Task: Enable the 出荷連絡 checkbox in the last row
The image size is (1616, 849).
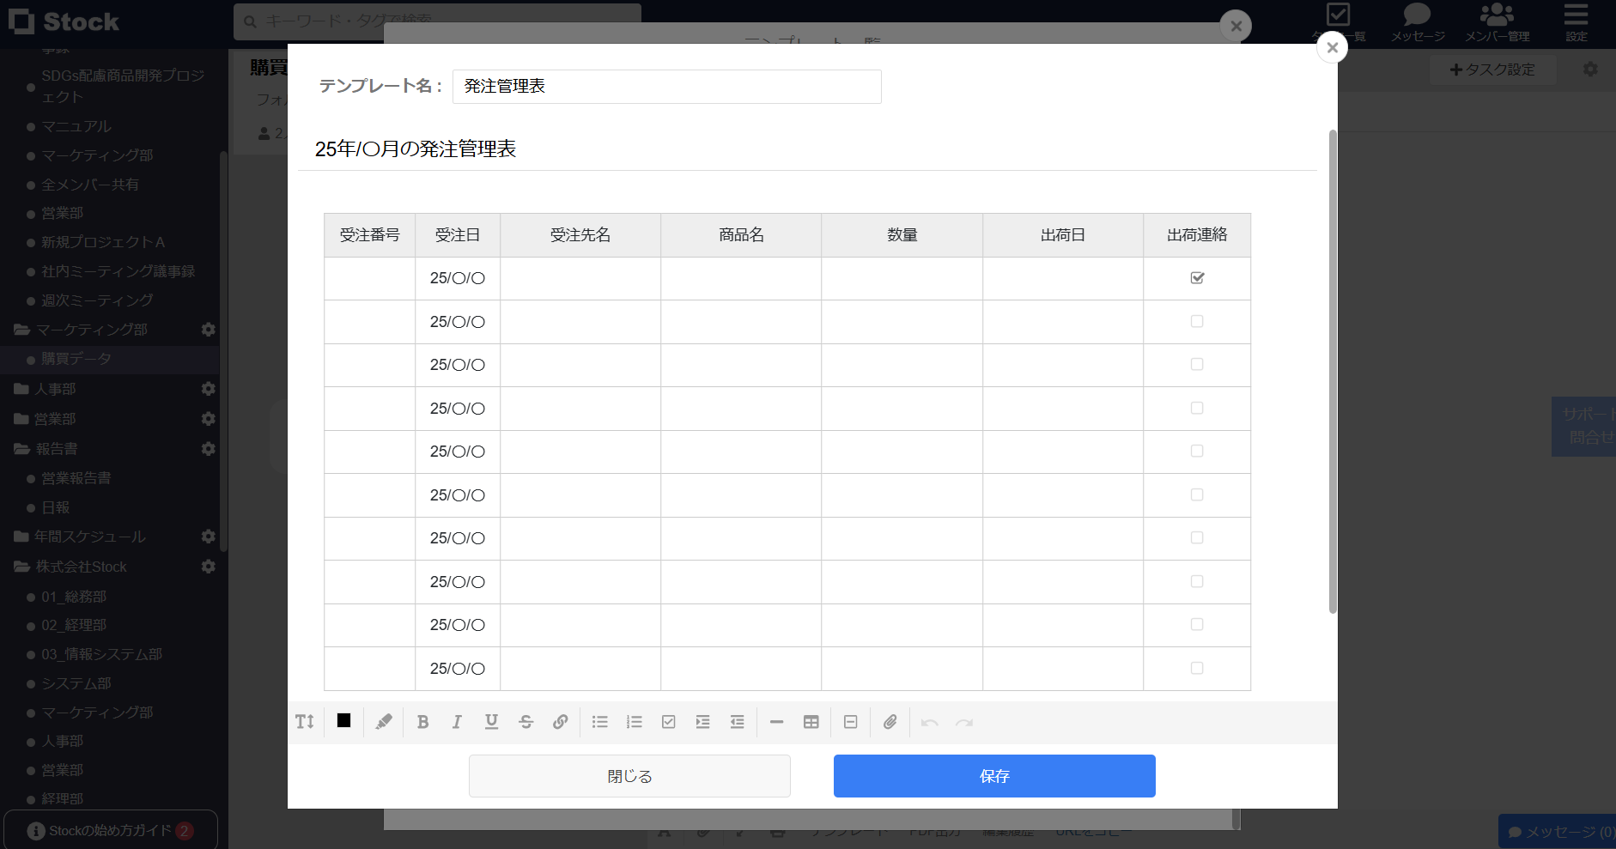Action: click(1197, 668)
